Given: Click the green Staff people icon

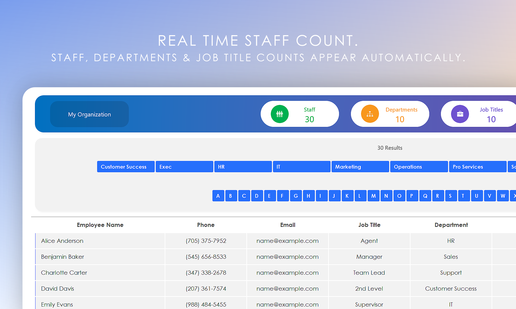Looking at the screenshot, I should click(x=280, y=114).
